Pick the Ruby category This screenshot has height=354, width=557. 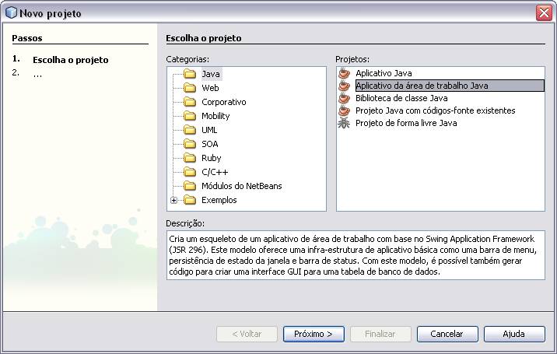[x=212, y=158]
